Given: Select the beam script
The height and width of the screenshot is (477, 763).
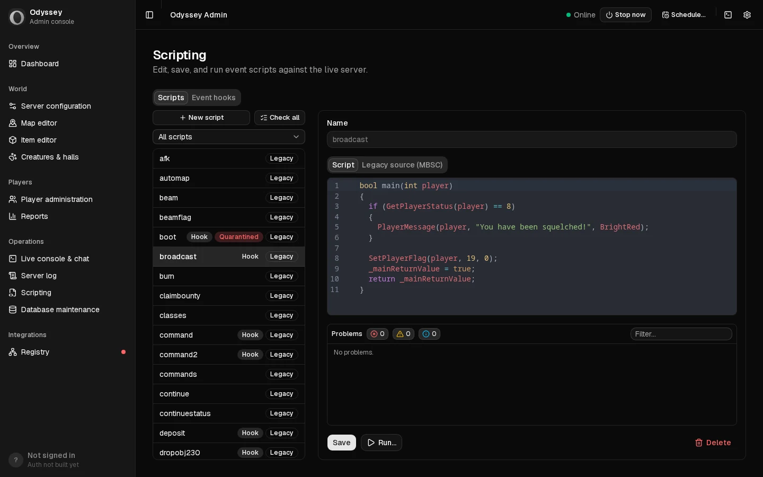Looking at the screenshot, I should click(229, 198).
